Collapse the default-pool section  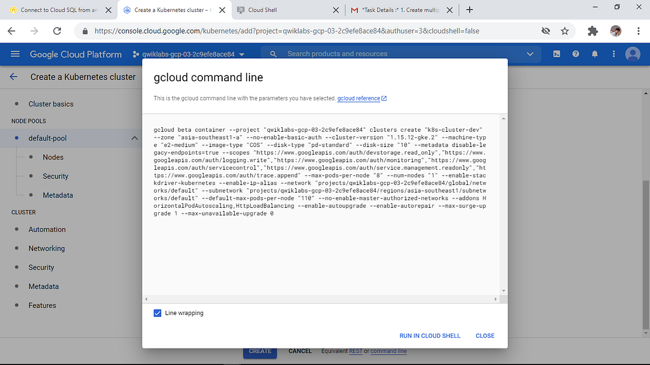pyautogui.click(x=135, y=138)
